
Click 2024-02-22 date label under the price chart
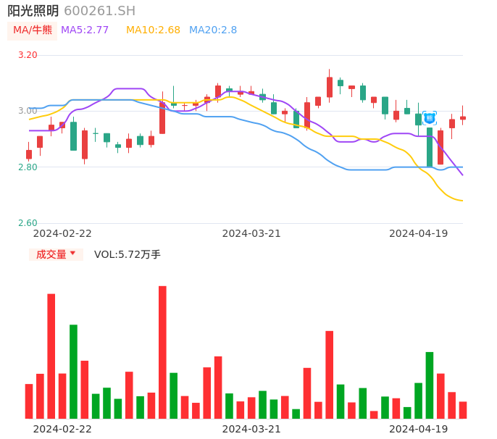pyautogui.click(x=62, y=233)
